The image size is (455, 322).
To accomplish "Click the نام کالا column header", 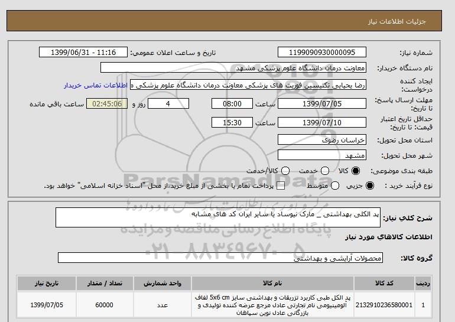I will point(272,284).
